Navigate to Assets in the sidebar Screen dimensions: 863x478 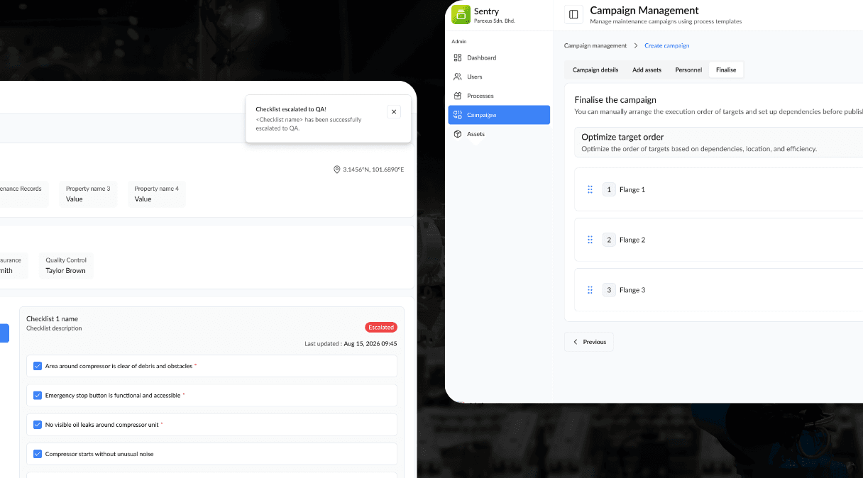[476, 134]
